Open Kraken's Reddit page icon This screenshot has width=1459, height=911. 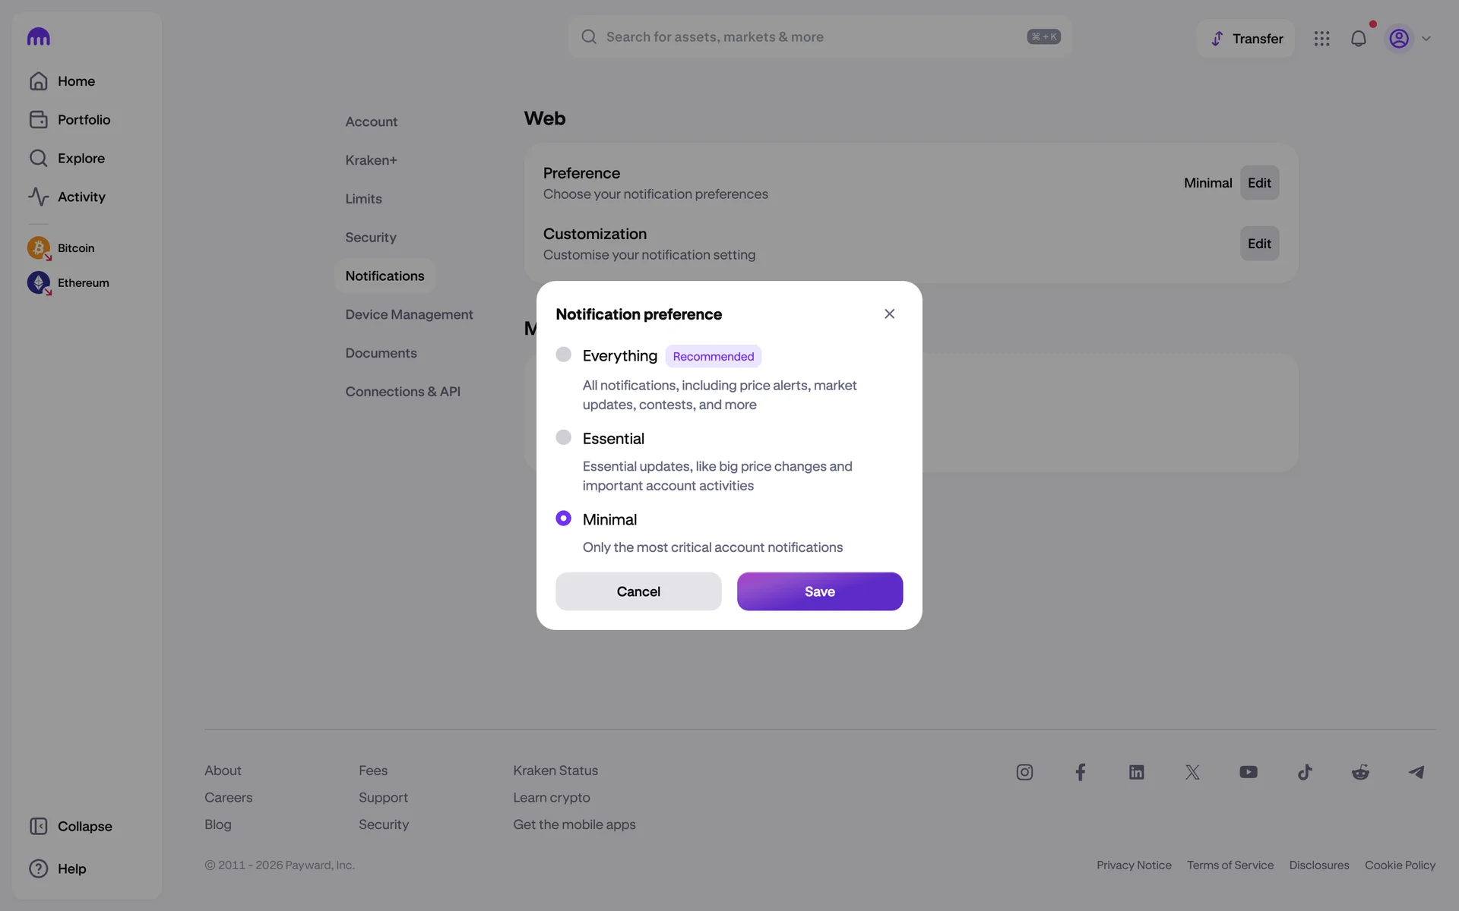point(1360,772)
